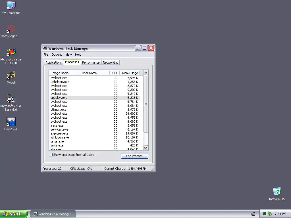The height and width of the screenshot is (218, 291).
Task: Click the process list scroll up arrow
Action: pyautogui.click(x=146, y=73)
